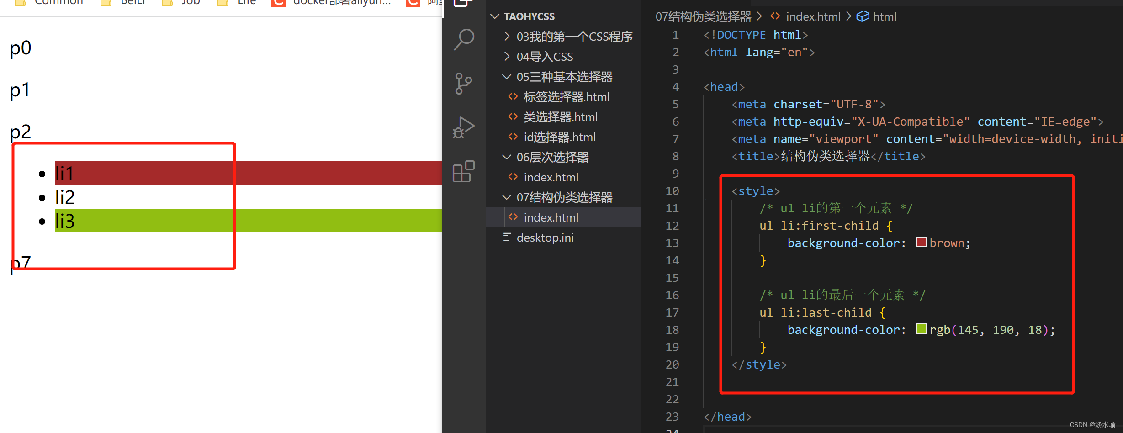Open docker部署aliyun bookmark in browser
The image size is (1123, 433).
[332, 3]
